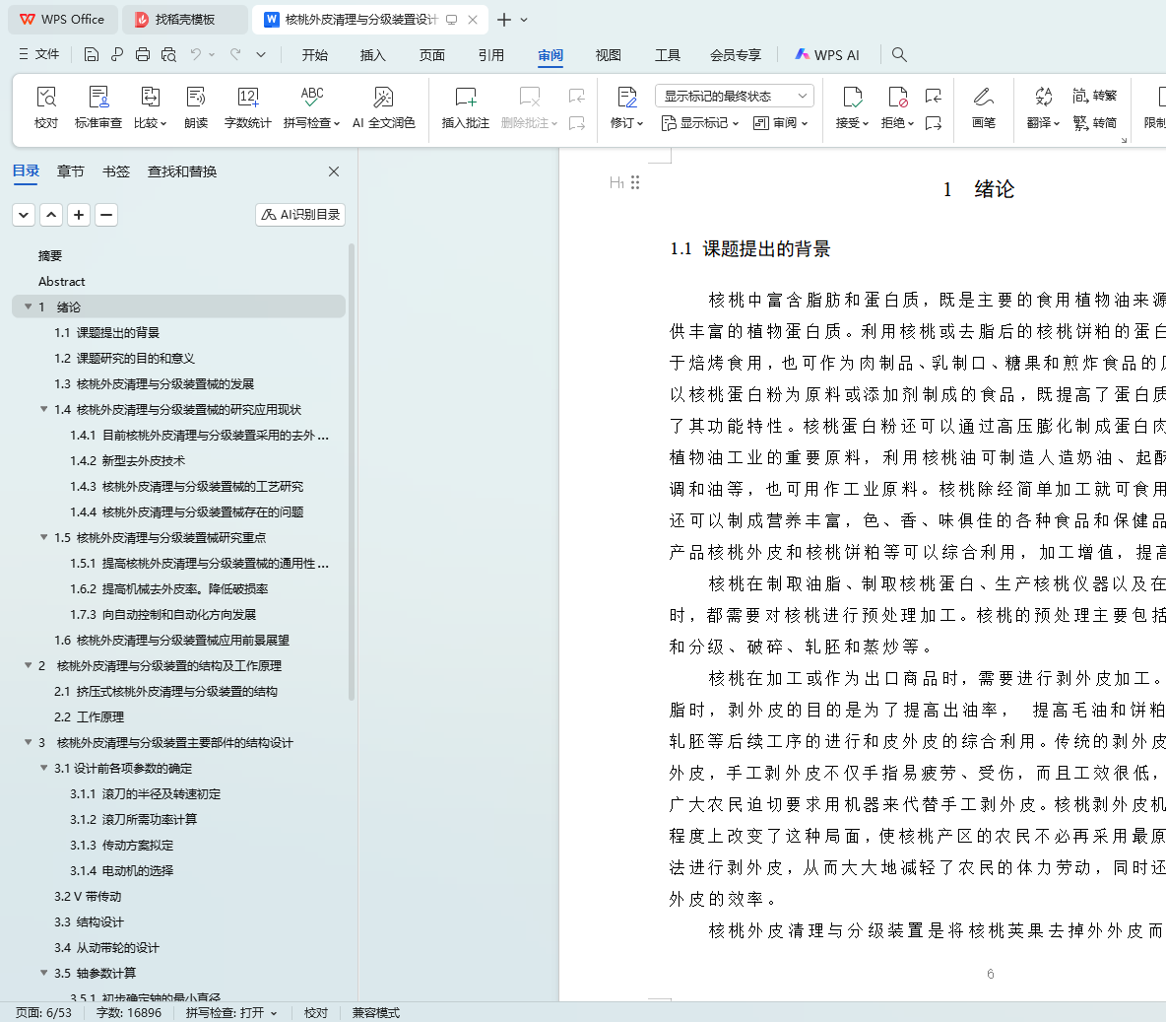This screenshot has height=1022, width=1166.
Task: Click the print icon in quick toolbar
Action: pos(143,54)
